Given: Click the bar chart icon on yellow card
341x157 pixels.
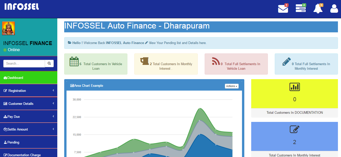Looking at the screenshot, I should tap(294, 87).
